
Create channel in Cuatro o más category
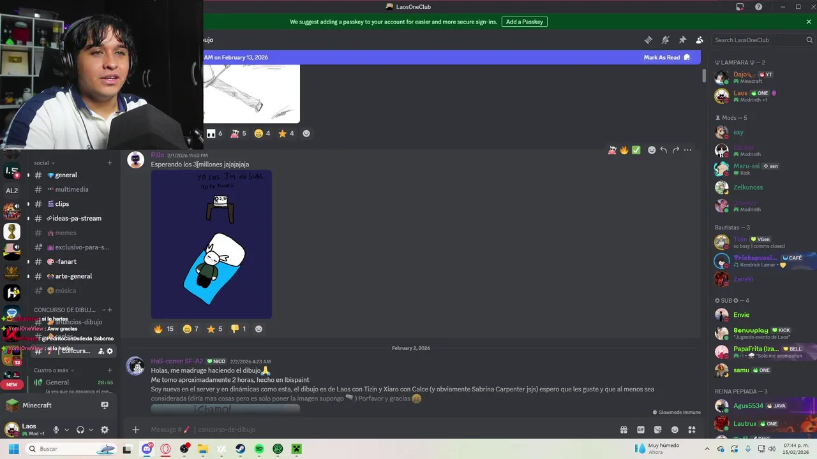coord(110,370)
